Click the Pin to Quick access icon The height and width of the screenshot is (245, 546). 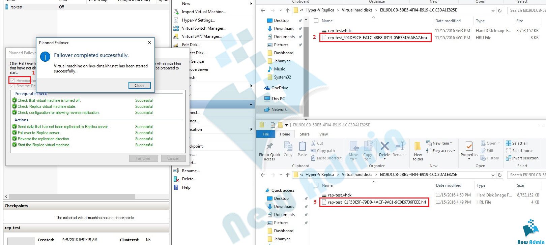tap(269, 147)
